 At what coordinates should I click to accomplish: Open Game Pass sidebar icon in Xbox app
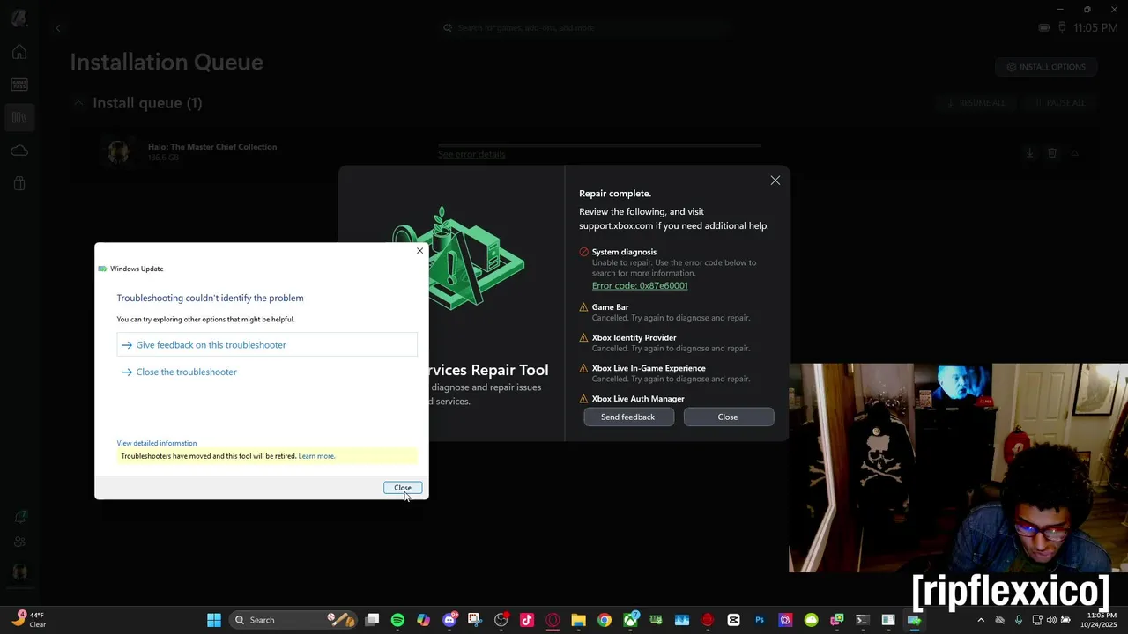19,85
